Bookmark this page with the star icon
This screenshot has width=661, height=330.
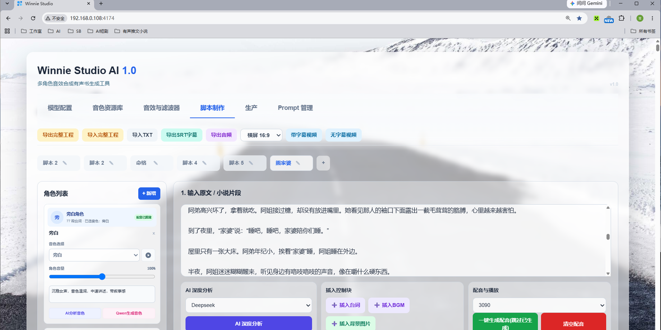pos(579,18)
